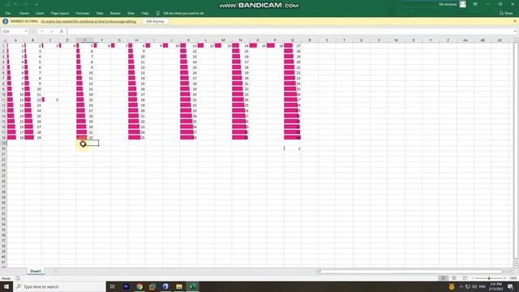Click the 100% zoom level text
Screen dimensions: 519x292
pos(513,278)
